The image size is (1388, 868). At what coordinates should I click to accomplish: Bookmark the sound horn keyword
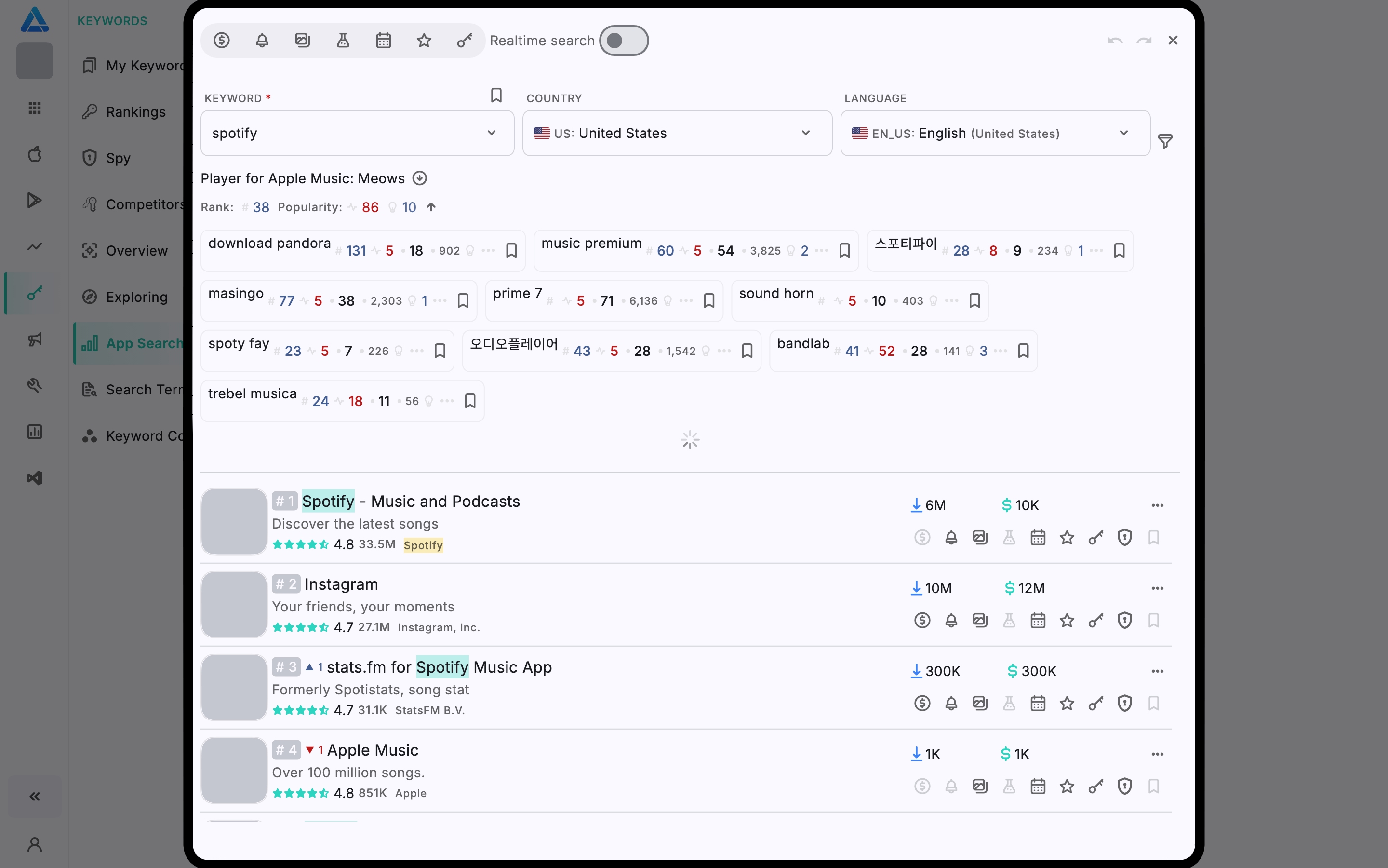point(974,301)
